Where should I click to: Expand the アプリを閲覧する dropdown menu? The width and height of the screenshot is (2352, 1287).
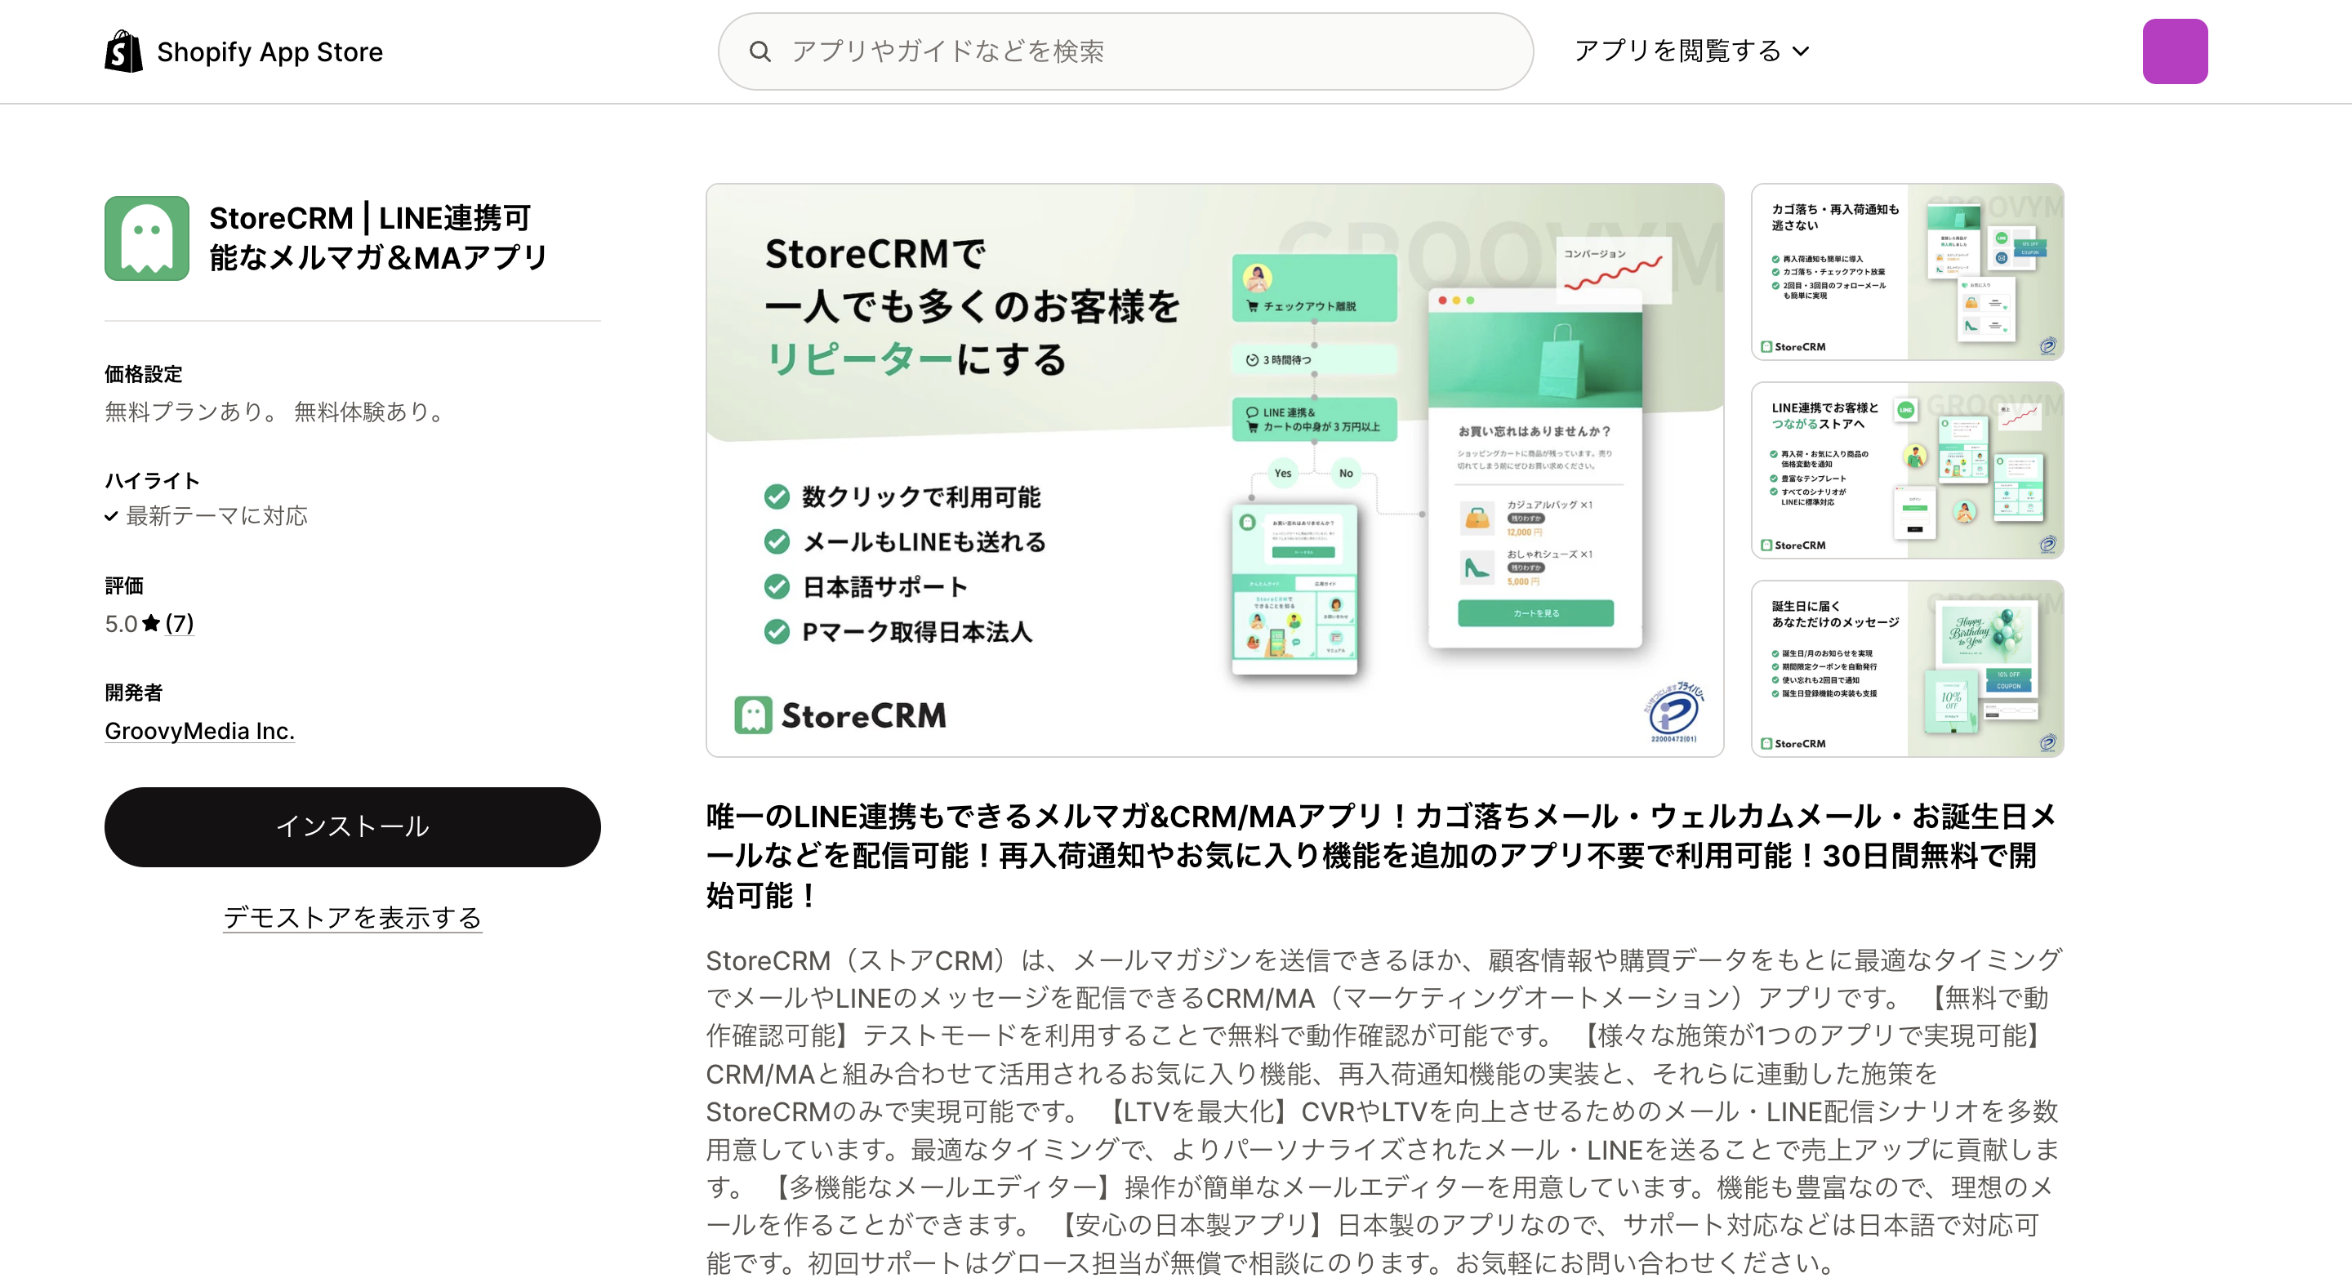pyautogui.click(x=1692, y=51)
